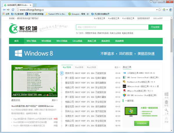The width and height of the screenshot is (174, 133).
Task: Click the 开始搜索 search button
Action: click(x=155, y=27)
